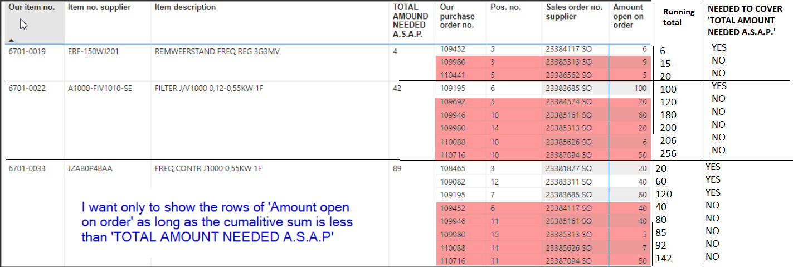Select purchase order 109452 in first group
This screenshot has height=267, width=793.
point(452,49)
